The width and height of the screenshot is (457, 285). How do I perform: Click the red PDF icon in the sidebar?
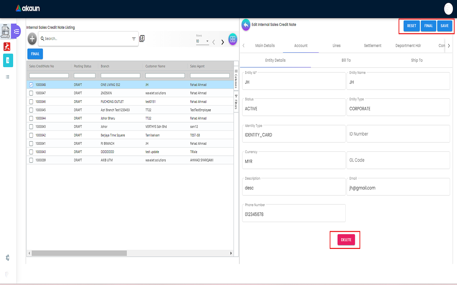[7, 47]
